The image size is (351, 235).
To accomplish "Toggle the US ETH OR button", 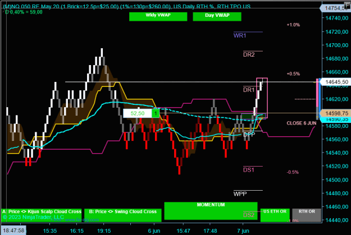I will click(275, 215).
